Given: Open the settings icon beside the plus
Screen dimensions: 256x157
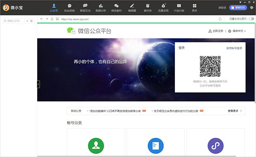Looking at the screenshot, I should pos(31,21).
